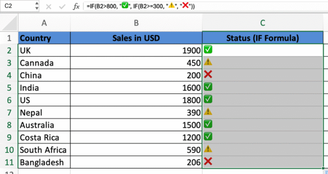Select column C header

pos(263,23)
